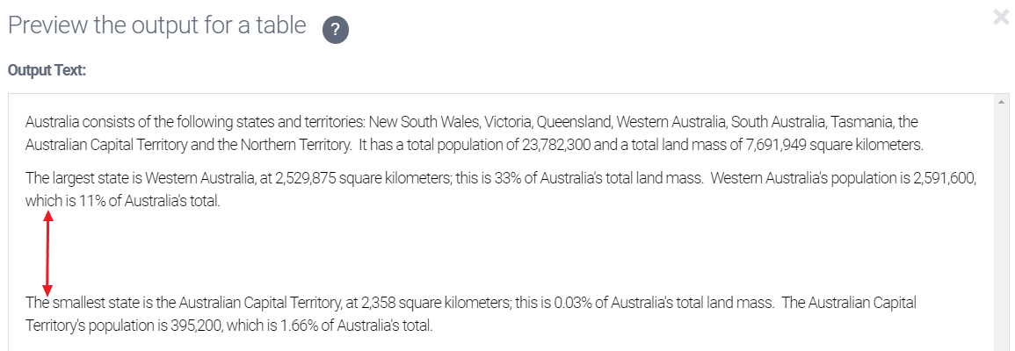This screenshot has width=1015, height=351.
Task: Click the scrollbar up arrow
Action: pos(1001,102)
